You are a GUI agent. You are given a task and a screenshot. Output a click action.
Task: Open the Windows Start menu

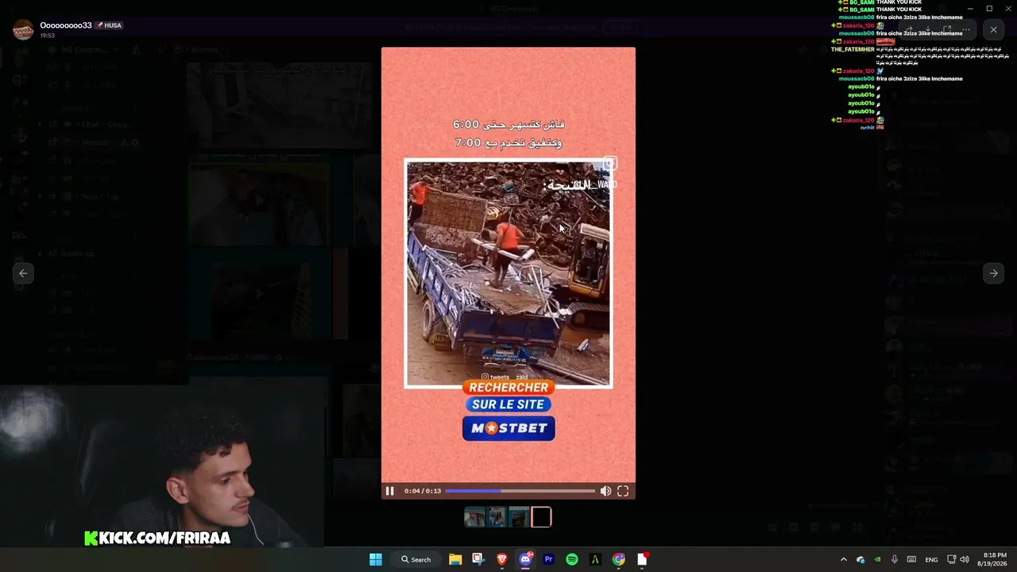(x=376, y=559)
